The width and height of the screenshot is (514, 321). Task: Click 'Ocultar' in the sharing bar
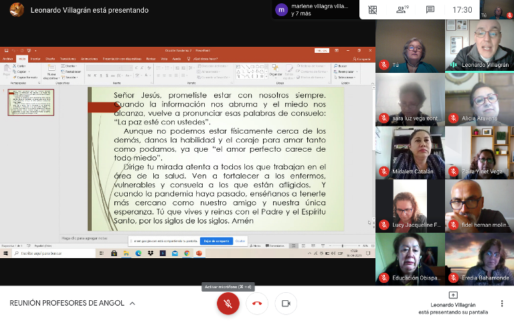240,241
